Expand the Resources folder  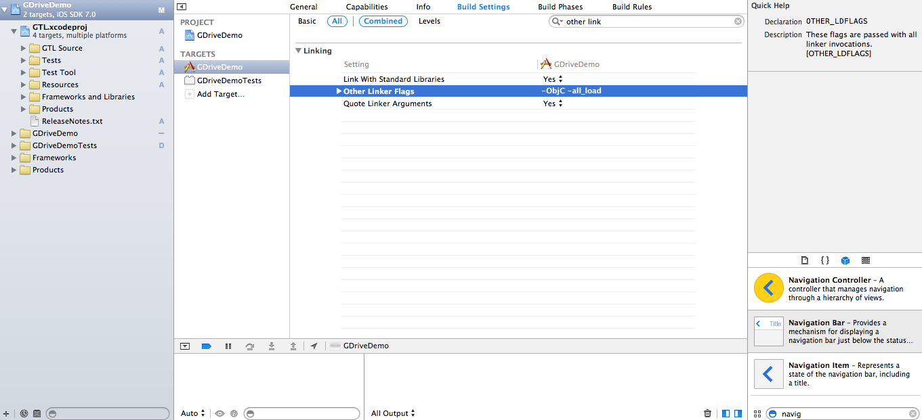tap(24, 85)
